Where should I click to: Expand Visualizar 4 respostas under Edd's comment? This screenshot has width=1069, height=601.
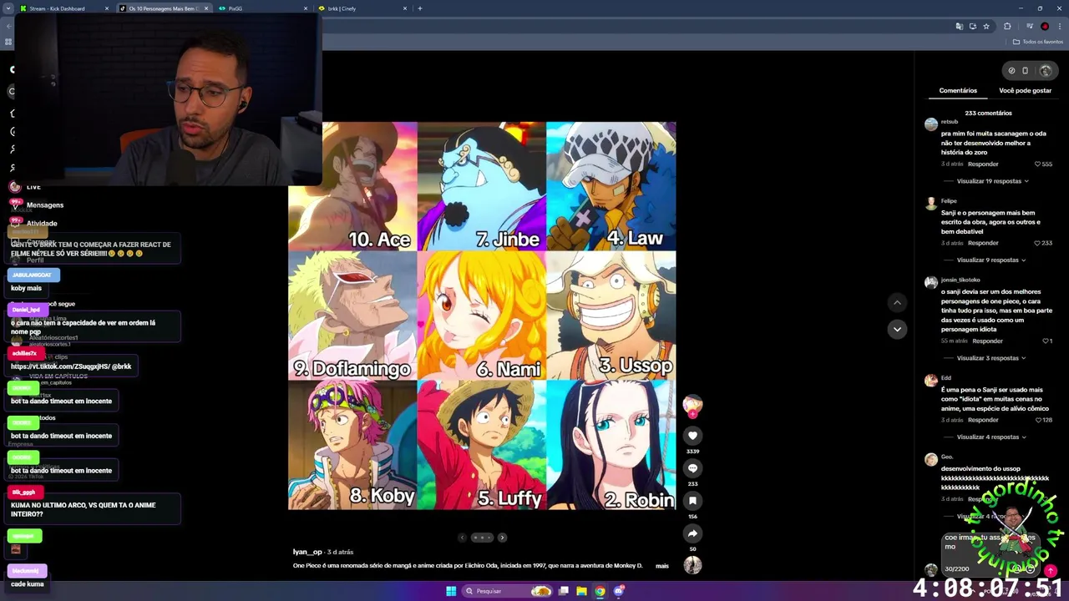click(990, 437)
